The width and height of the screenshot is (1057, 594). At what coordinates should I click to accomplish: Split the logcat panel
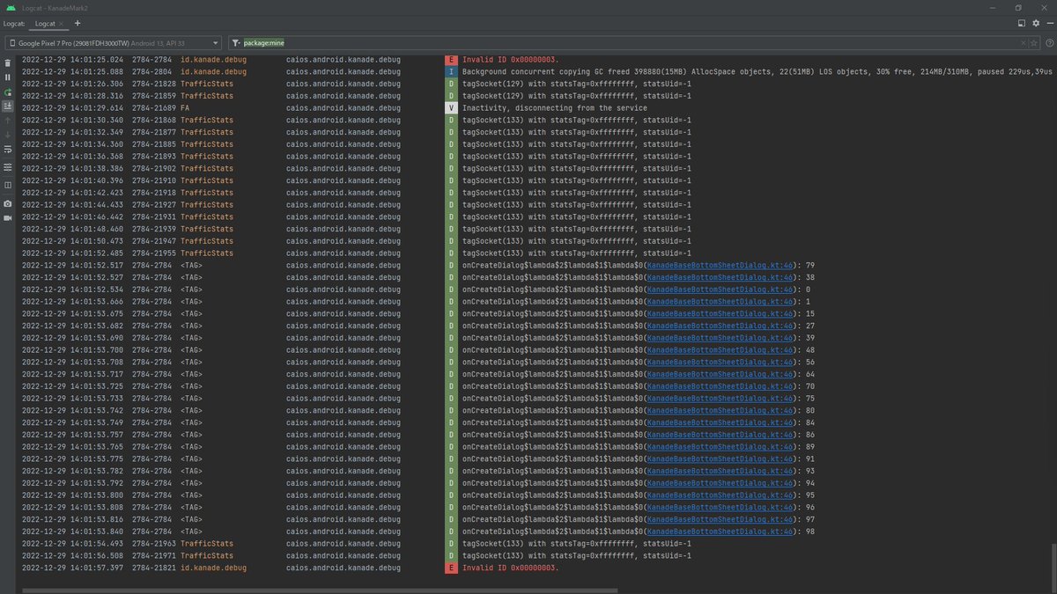click(8, 185)
